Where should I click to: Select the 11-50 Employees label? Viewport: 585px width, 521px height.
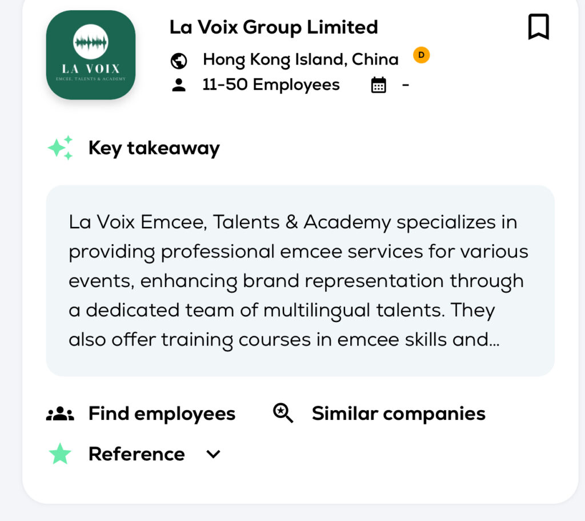[271, 85]
